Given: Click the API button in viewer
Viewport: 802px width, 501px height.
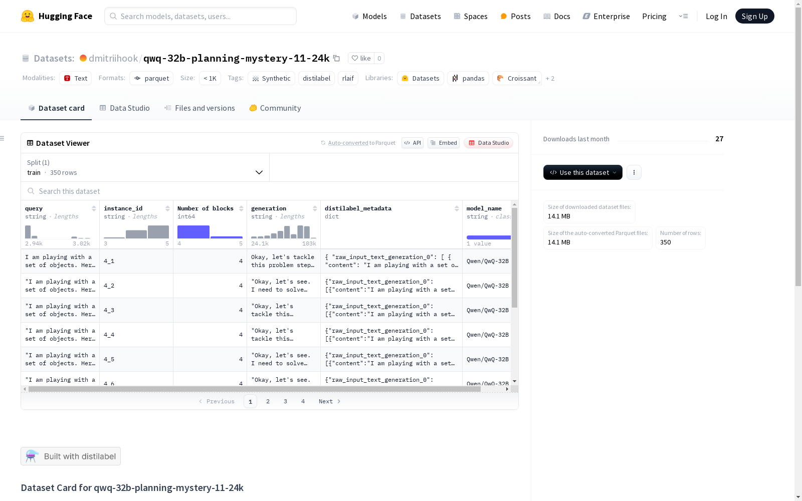Looking at the screenshot, I should [413, 143].
